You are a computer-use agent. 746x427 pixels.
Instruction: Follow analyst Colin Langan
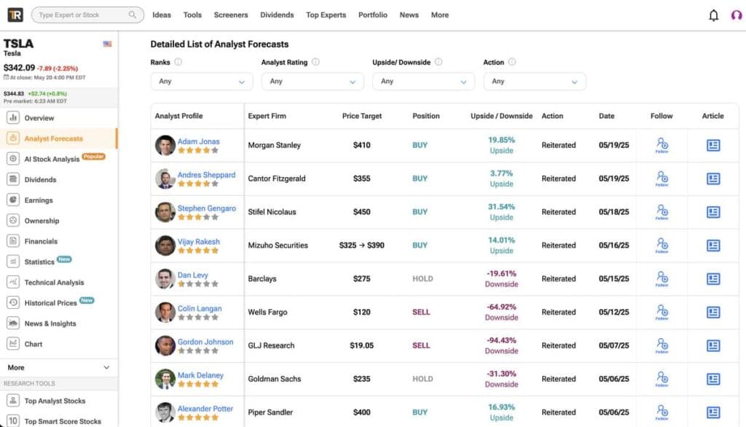(x=661, y=313)
